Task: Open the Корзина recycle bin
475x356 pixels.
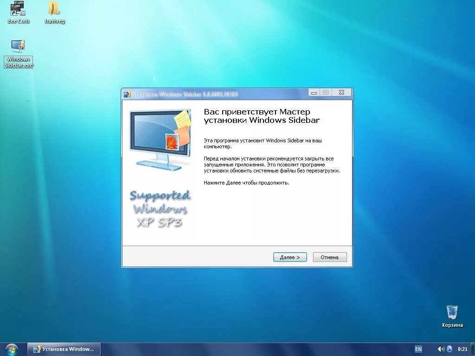Action: [452, 313]
